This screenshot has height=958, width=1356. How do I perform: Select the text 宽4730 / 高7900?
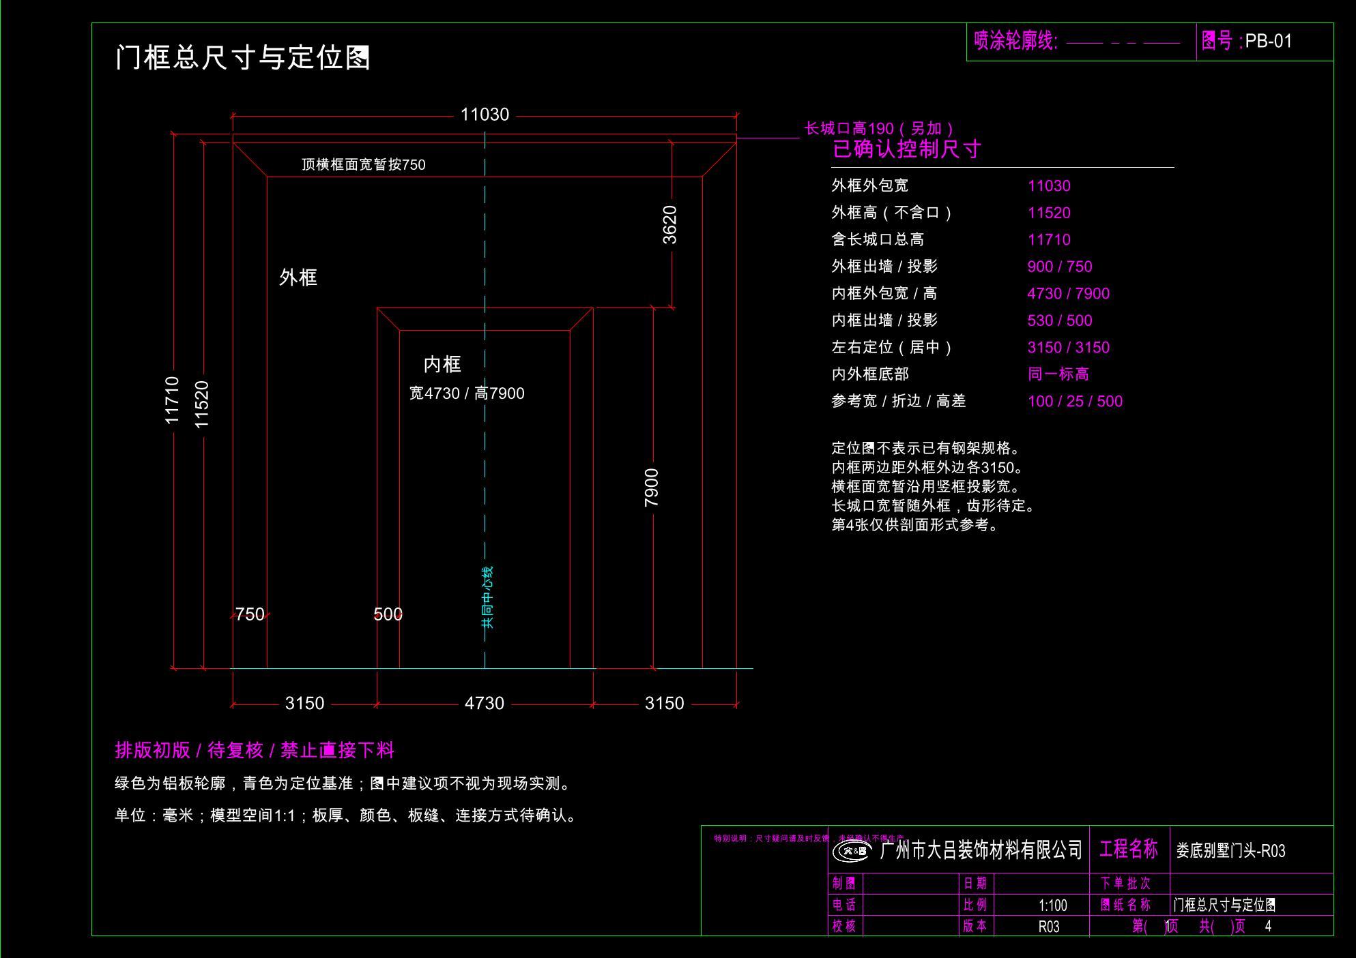point(467,393)
